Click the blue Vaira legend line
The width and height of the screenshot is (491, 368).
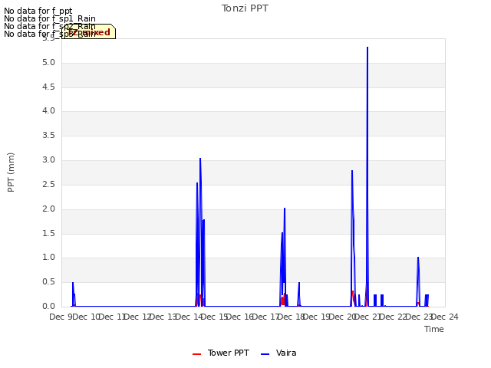click(265, 354)
